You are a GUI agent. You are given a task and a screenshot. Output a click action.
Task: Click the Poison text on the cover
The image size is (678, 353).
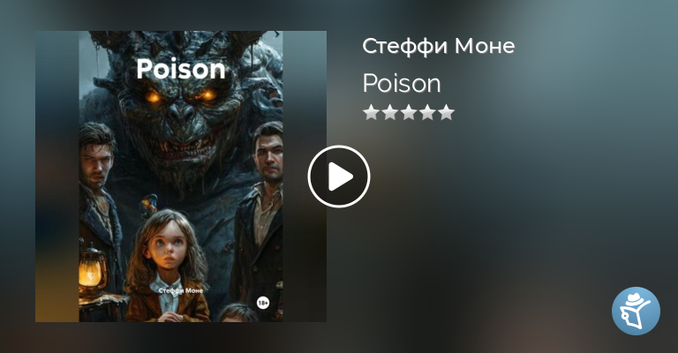(181, 69)
